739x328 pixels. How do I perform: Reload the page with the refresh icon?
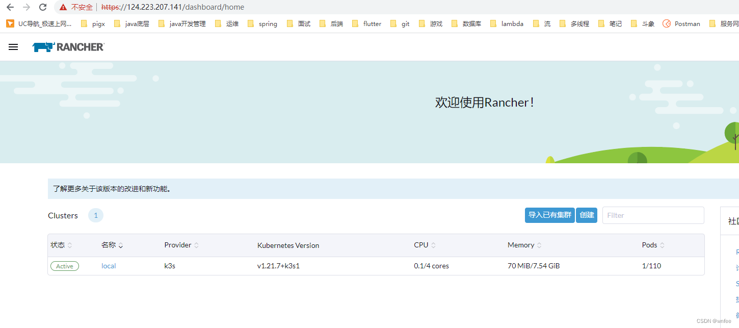[43, 7]
